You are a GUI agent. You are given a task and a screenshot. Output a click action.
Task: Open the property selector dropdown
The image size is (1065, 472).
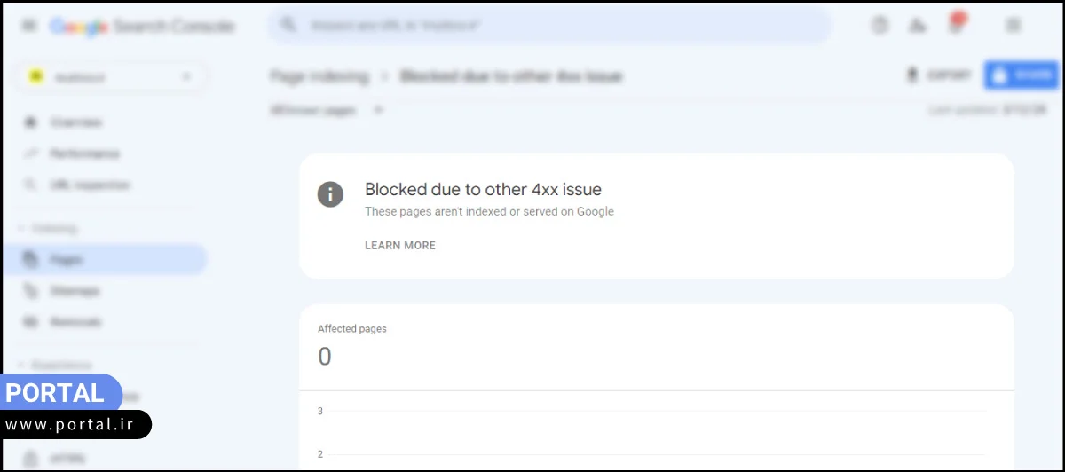[112, 77]
